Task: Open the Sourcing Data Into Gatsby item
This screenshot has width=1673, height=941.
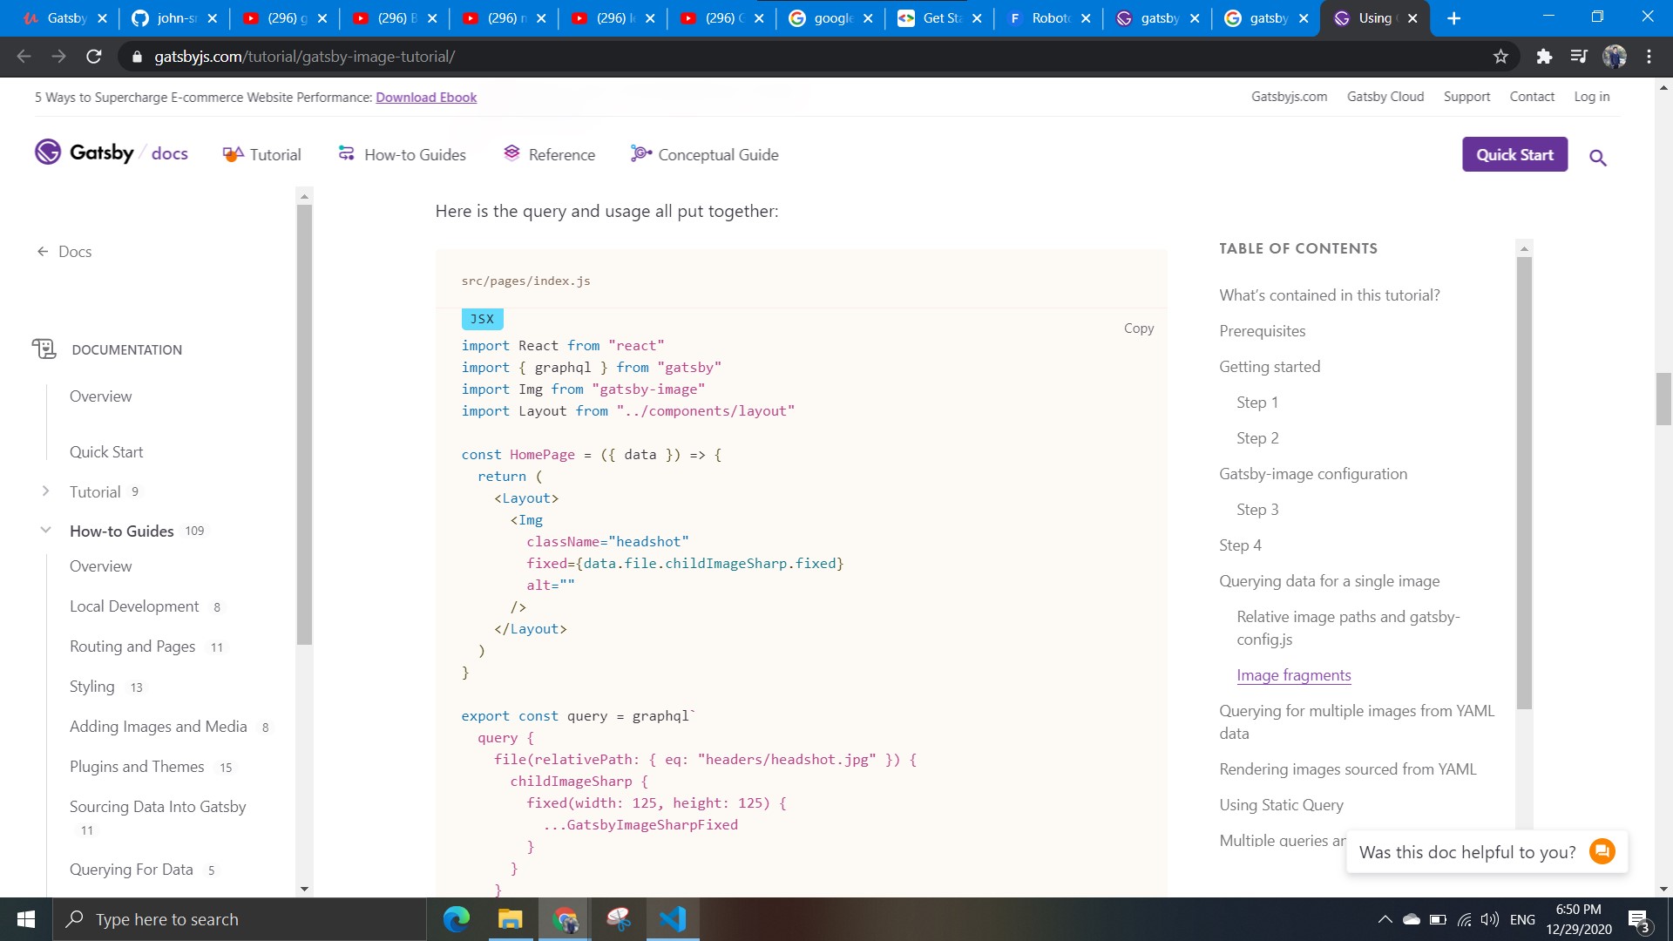Action: pos(158,807)
